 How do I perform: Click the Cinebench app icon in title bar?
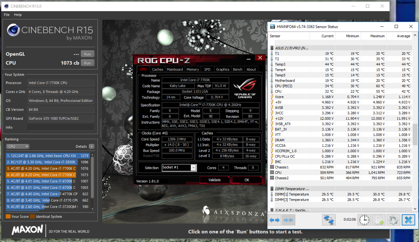[6, 6]
